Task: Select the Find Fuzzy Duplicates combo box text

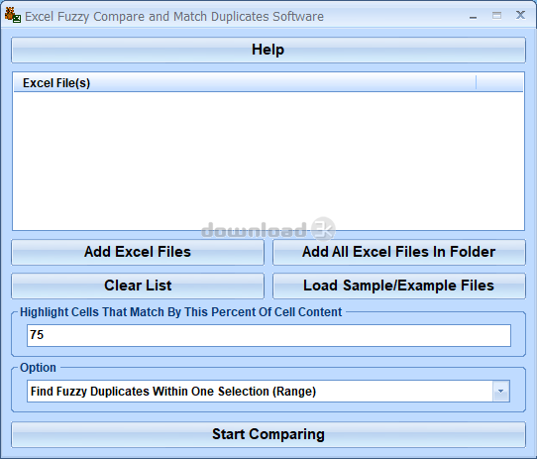Action: [173, 392]
